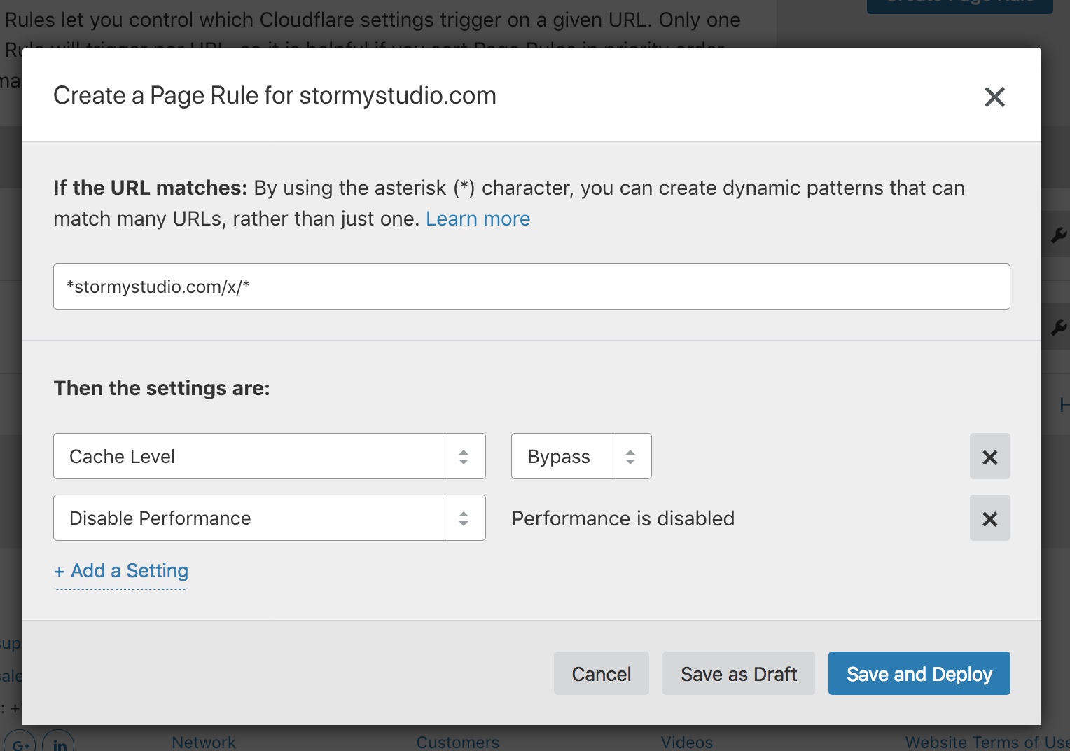Open the Customers footer link
The image size is (1070, 751).
click(458, 742)
